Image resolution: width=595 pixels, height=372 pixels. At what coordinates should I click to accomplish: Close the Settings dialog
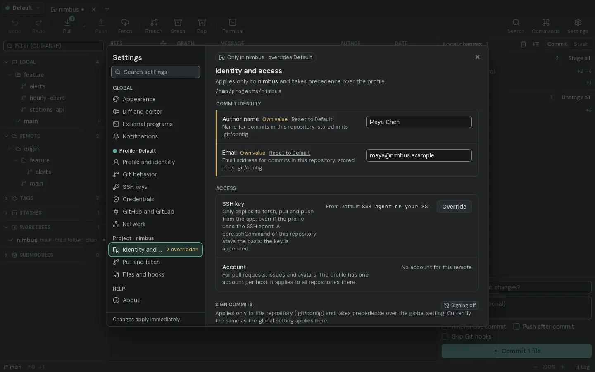point(478,57)
